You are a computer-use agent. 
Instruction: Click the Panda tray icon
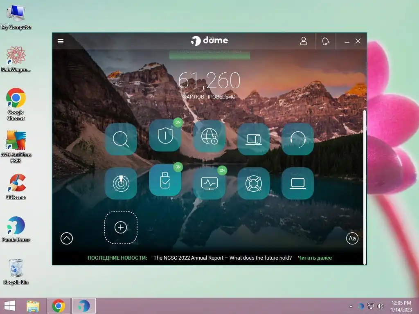(361, 306)
